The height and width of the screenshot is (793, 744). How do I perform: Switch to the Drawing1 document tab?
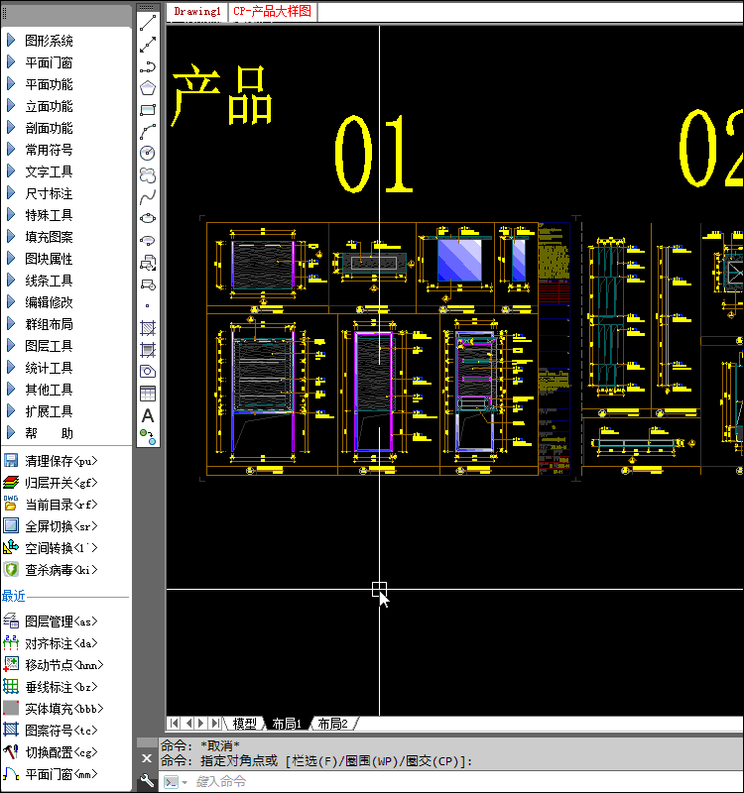click(x=197, y=11)
